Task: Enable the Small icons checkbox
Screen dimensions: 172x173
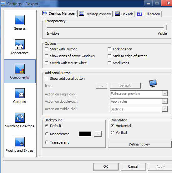Action: 109,63
